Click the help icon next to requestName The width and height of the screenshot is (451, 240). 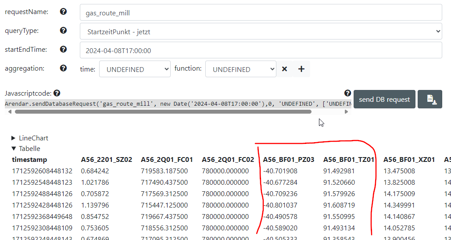63,11
